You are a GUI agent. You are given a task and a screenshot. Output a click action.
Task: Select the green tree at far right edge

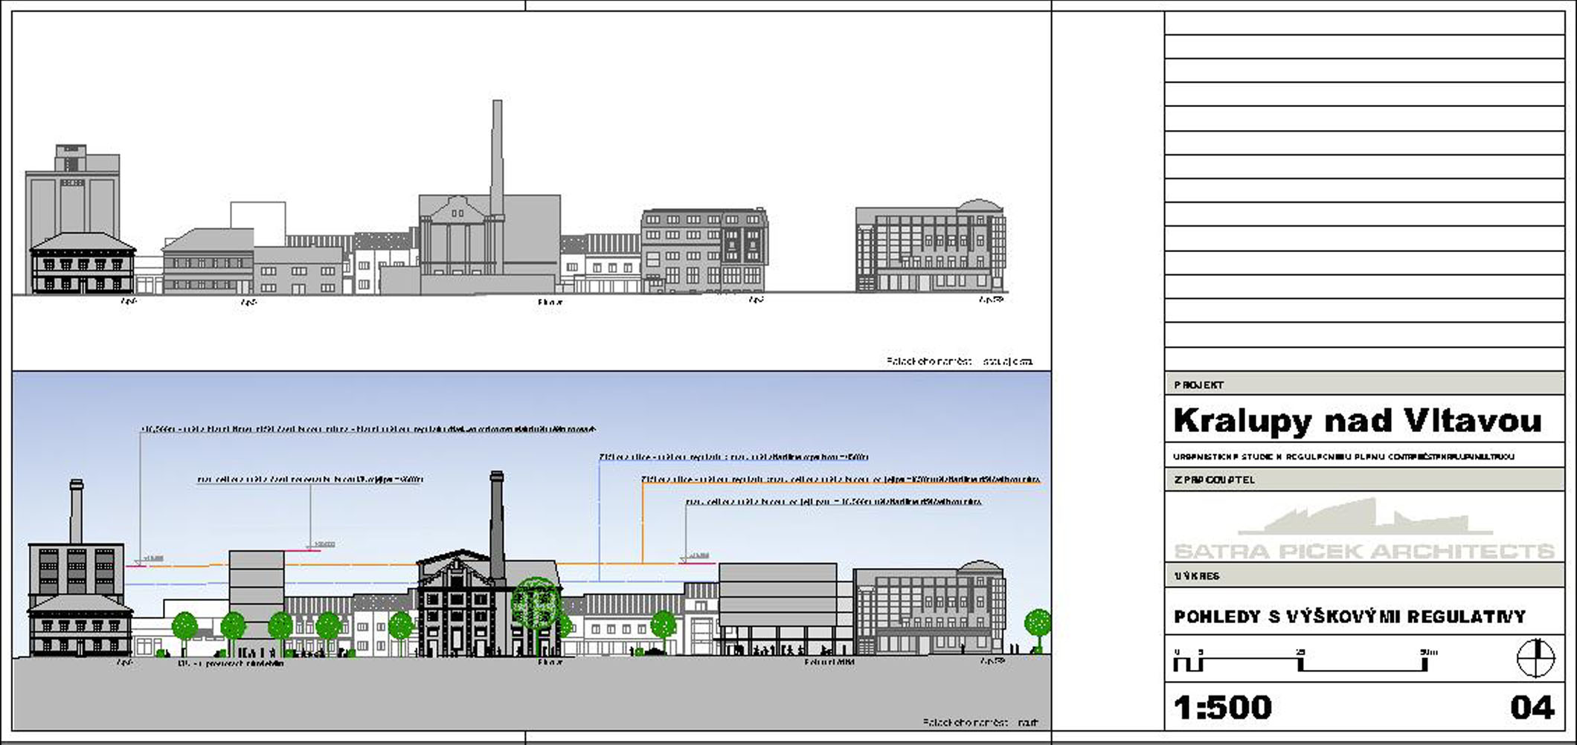(x=1038, y=623)
